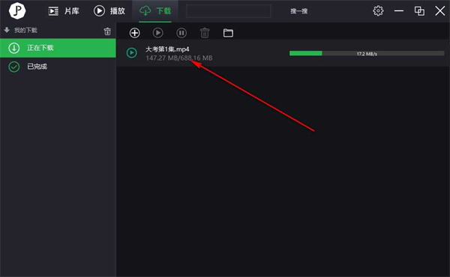Image resolution: width=450 pixels, height=277 pixels.
Task: Clear my downloads with sidebar trash icon
Action: coord(107,31)
